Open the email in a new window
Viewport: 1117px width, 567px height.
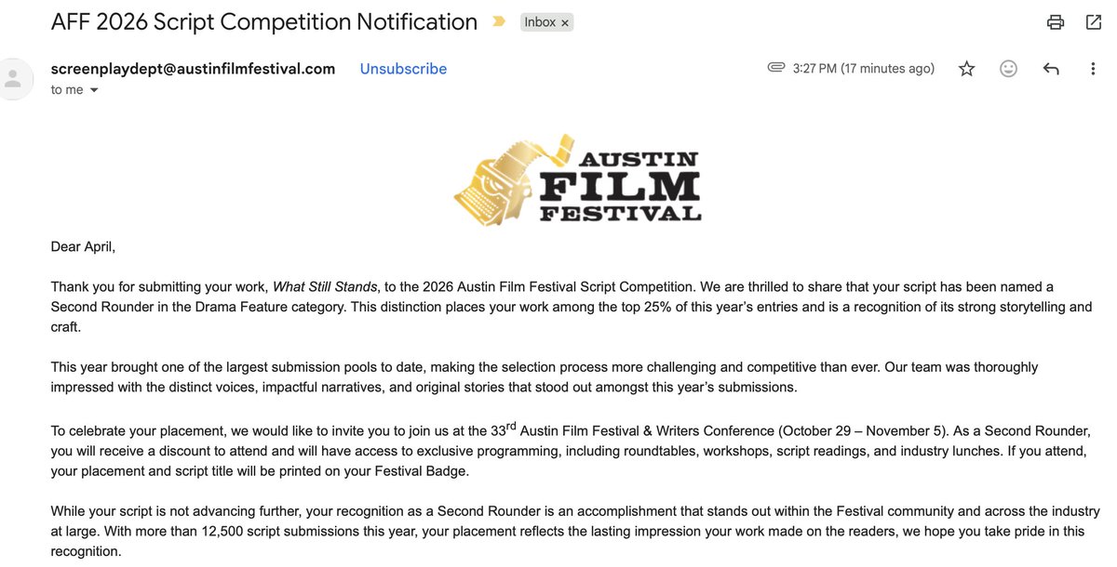1094,22
